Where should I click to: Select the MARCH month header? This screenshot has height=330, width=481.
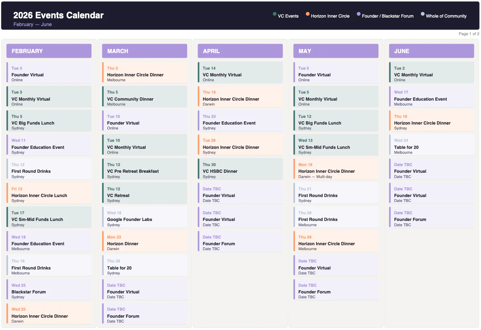tap(145, 51)
